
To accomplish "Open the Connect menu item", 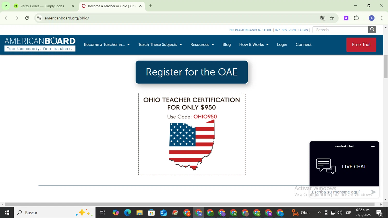I will coord(303,44).
